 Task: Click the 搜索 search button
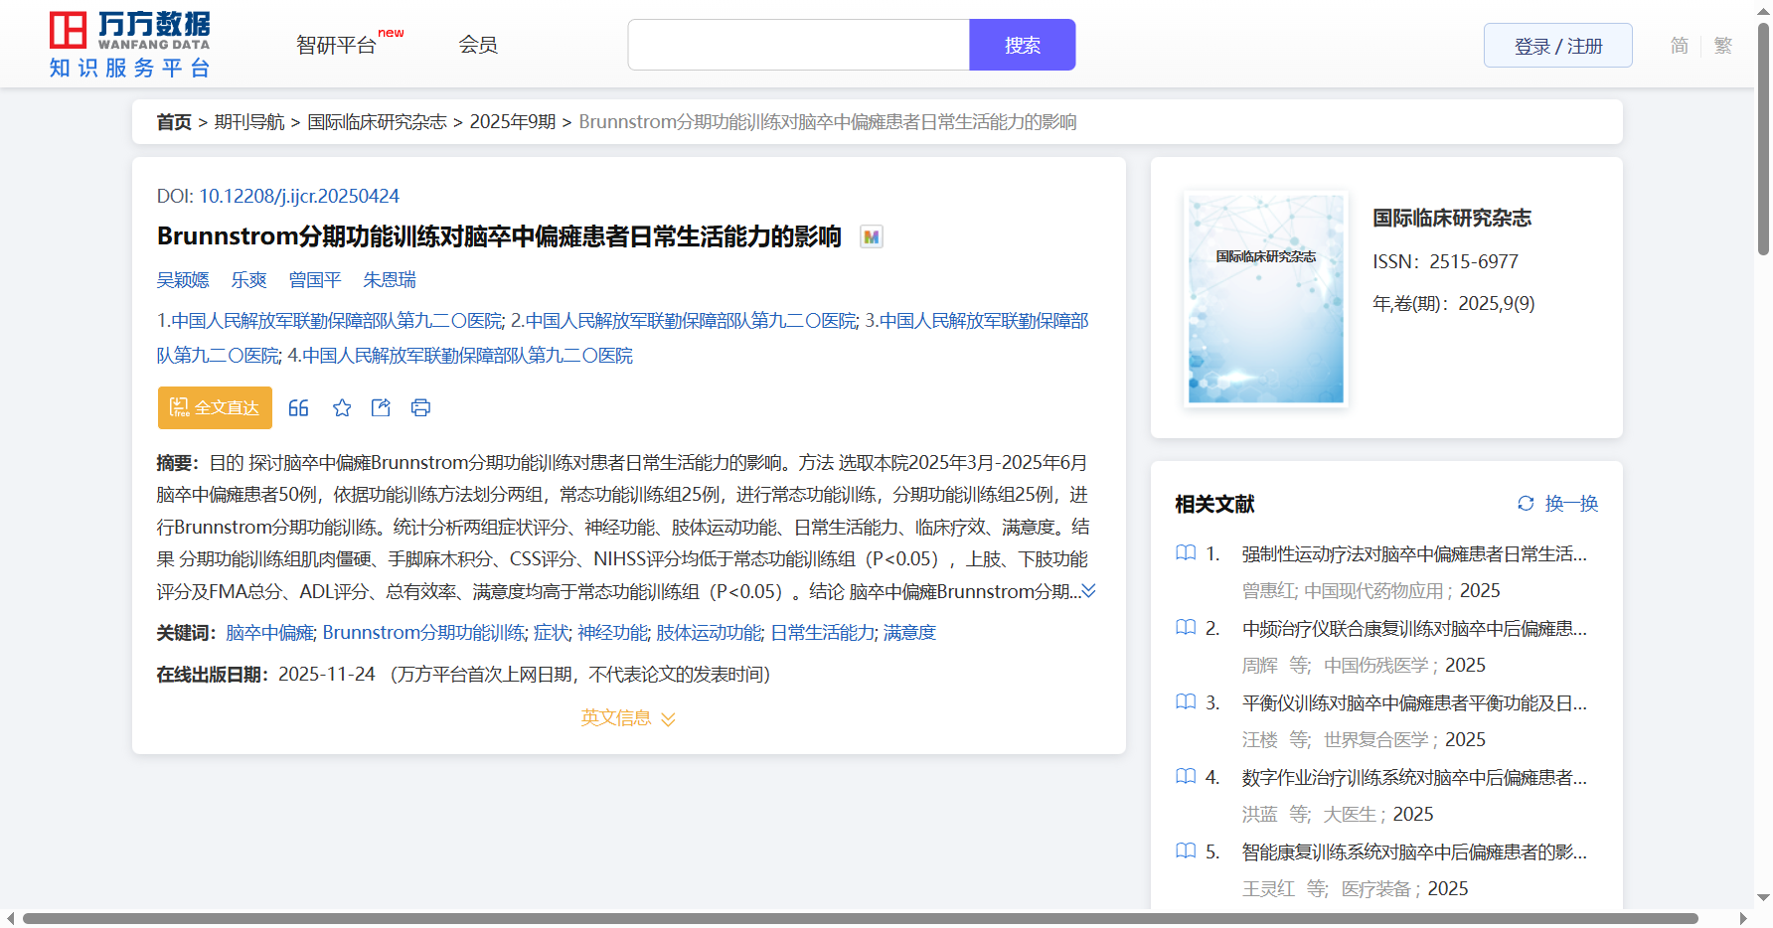pyautogui.click(x=1022, y=46)
